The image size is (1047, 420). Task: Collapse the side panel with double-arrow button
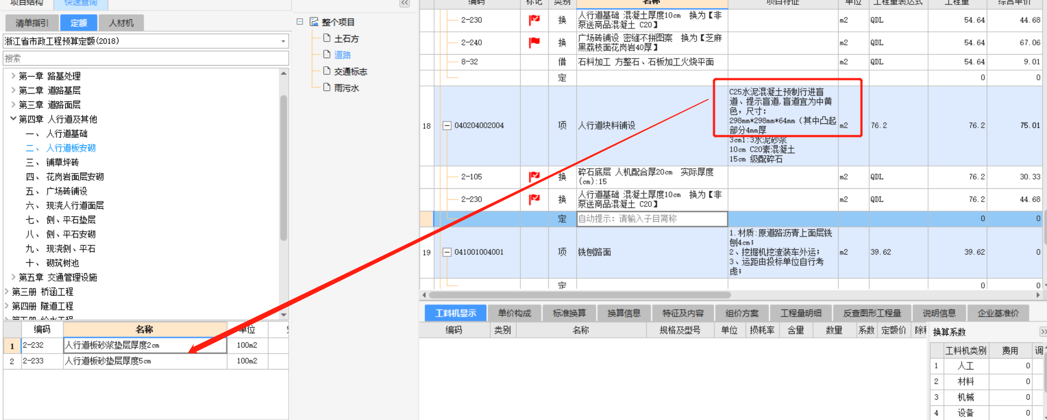pos(405,3)
